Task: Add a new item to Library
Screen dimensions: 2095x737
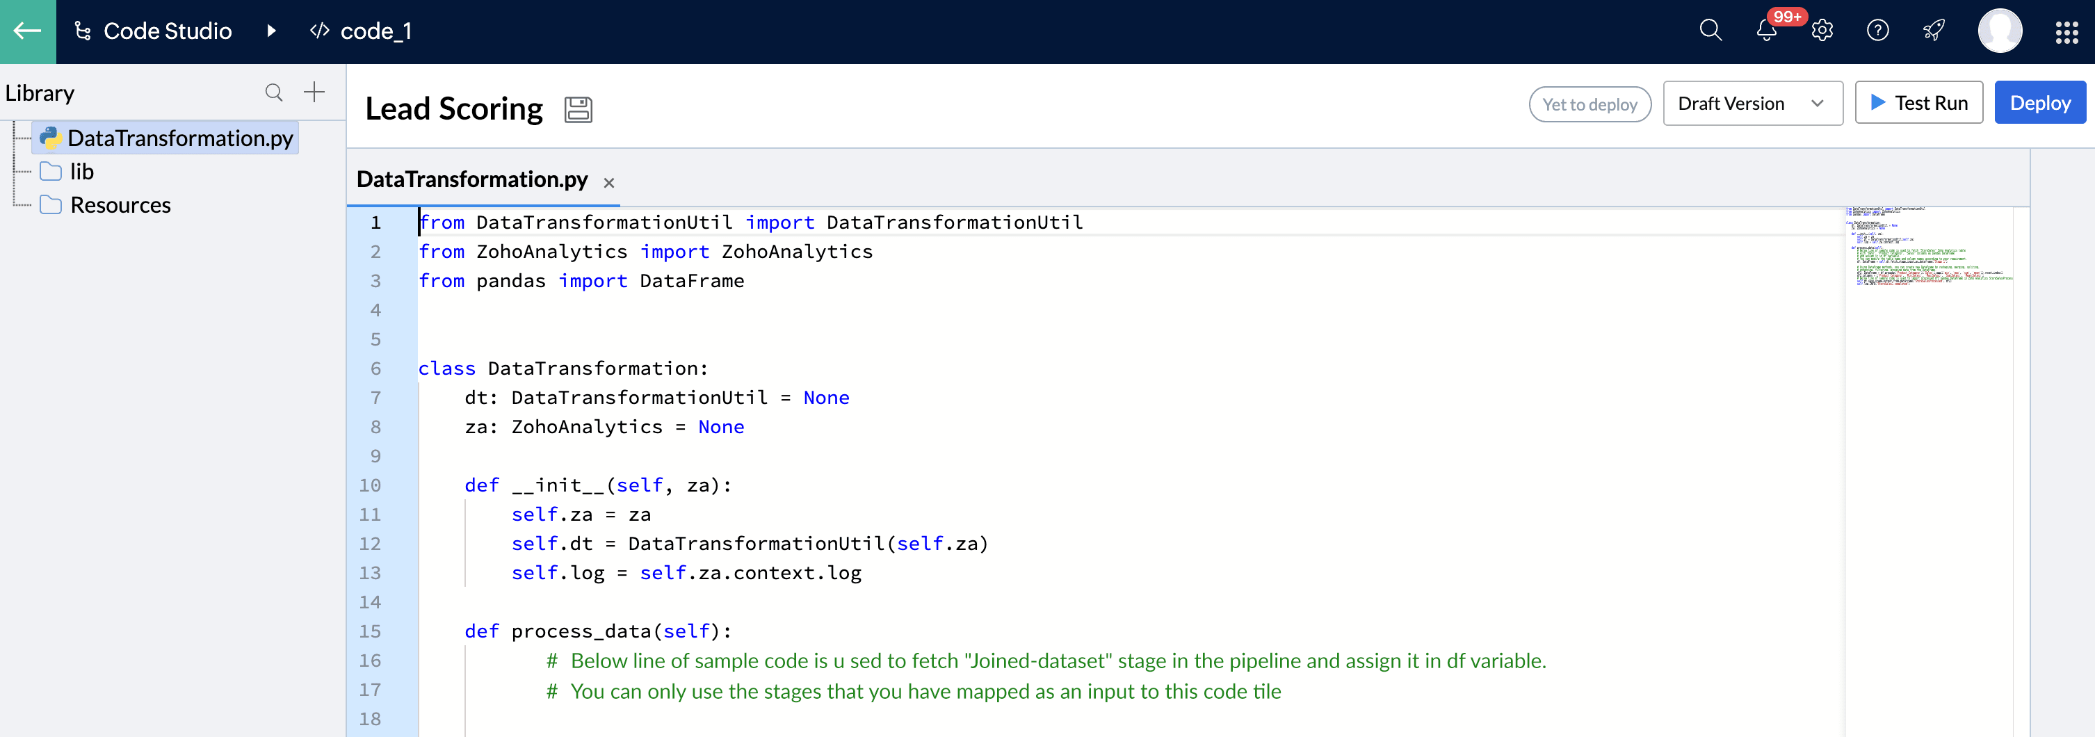Action: (x=314, y=92)
